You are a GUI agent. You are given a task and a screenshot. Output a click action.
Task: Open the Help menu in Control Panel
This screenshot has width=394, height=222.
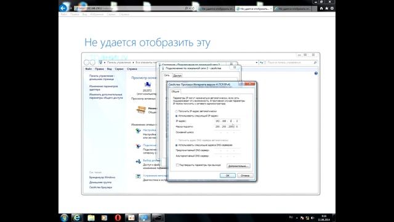132,69
